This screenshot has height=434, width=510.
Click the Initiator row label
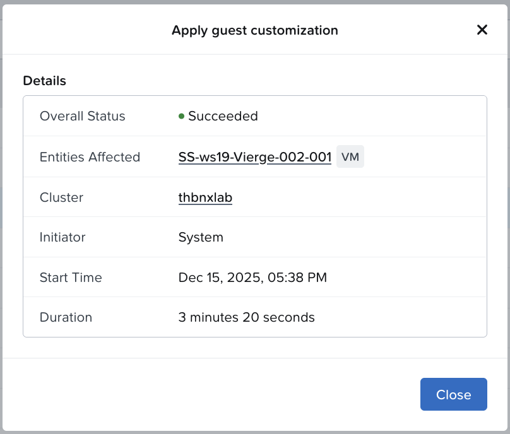62,237
